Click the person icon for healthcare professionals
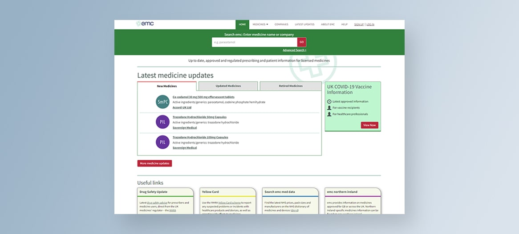The width and height of the screenshot is (519, 234). click(329, 114)
